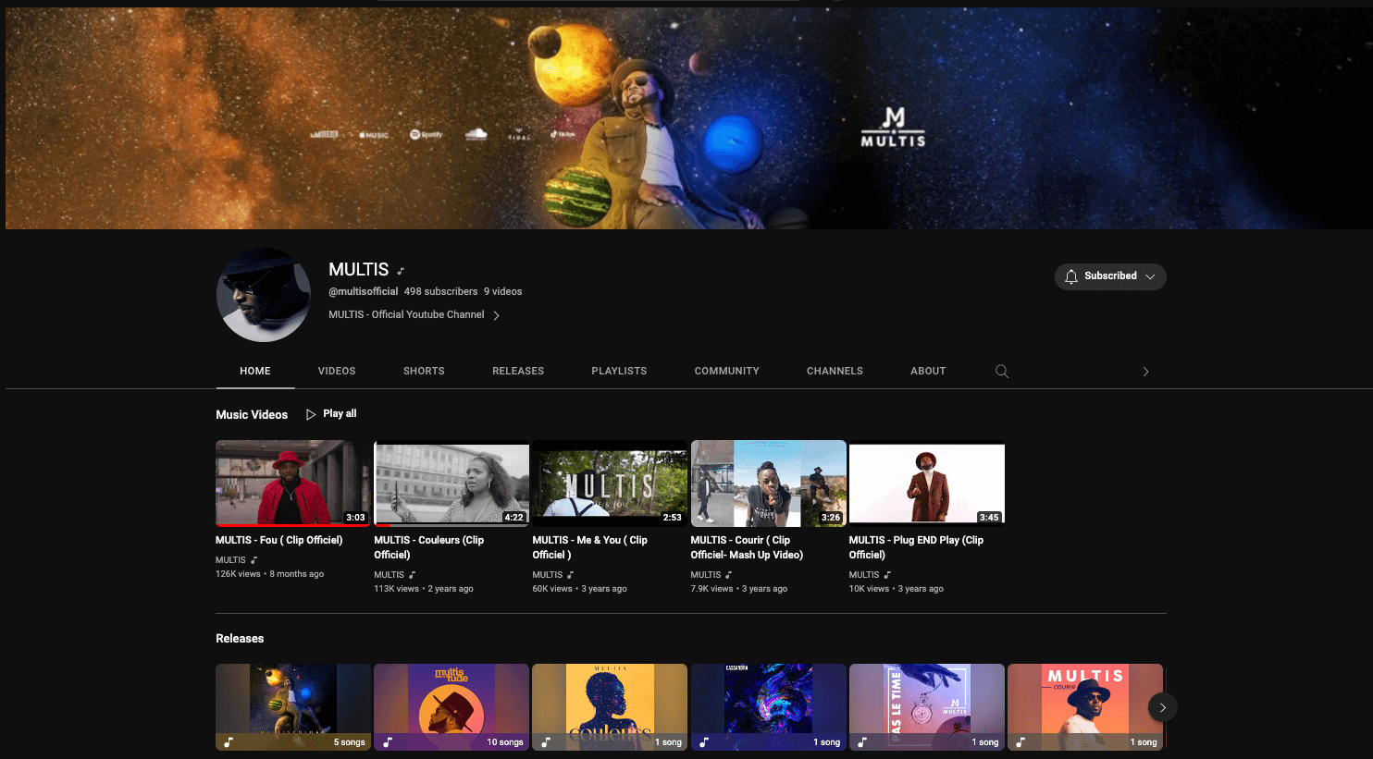Click the MULTIS channel avatar picture

click(264, 295)
